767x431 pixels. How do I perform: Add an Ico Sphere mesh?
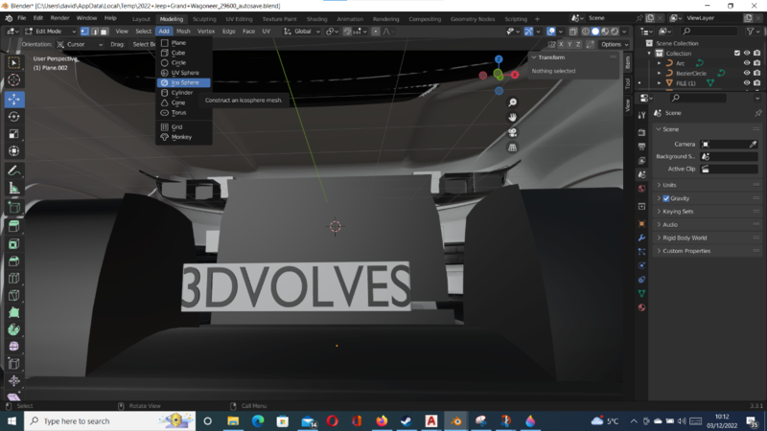pyautogui.click(x=184, y=82)
